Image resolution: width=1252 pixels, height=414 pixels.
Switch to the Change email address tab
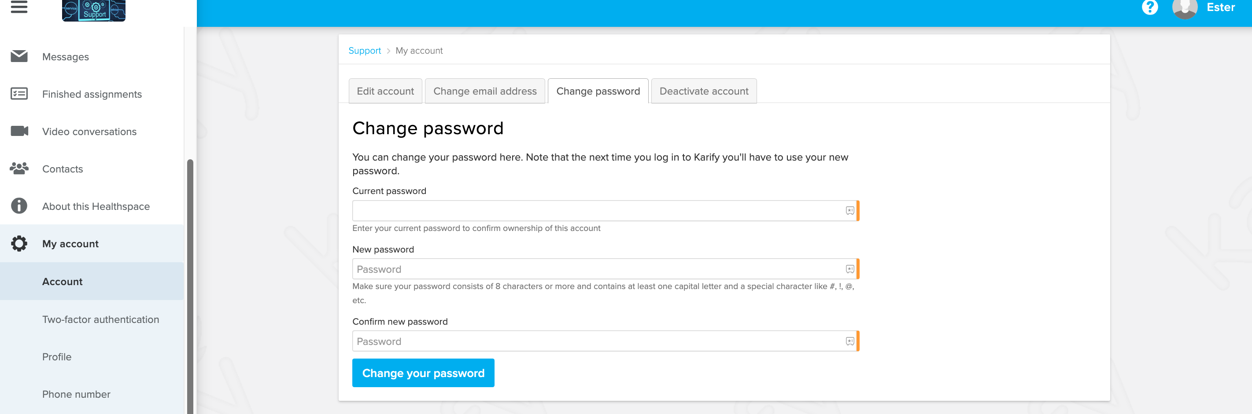pos(484,91)
